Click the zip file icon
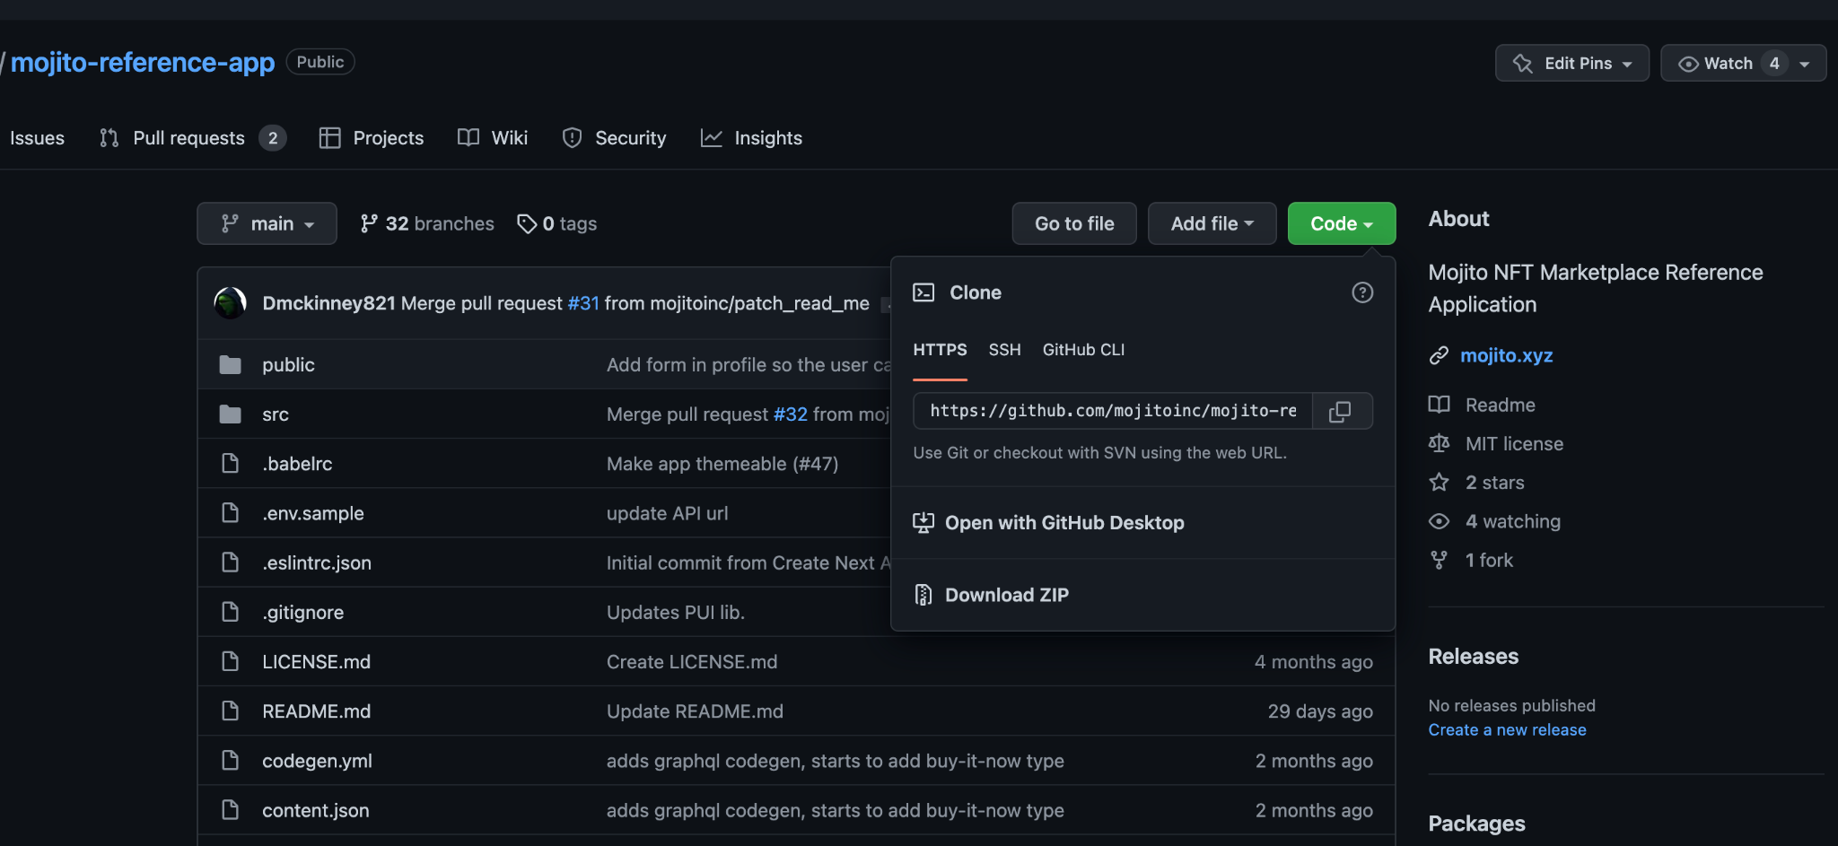Viewport: 1838px width, 846px height. [923, 595]
